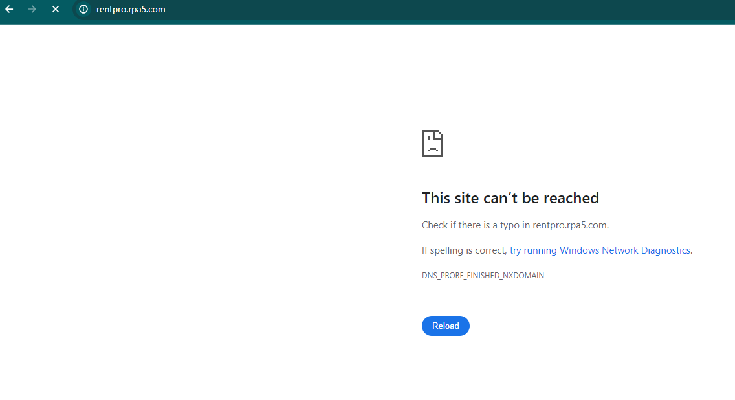Click Reload to retry loading the page
The height and width of the screenshot is (400, 735).
point(445,326)
